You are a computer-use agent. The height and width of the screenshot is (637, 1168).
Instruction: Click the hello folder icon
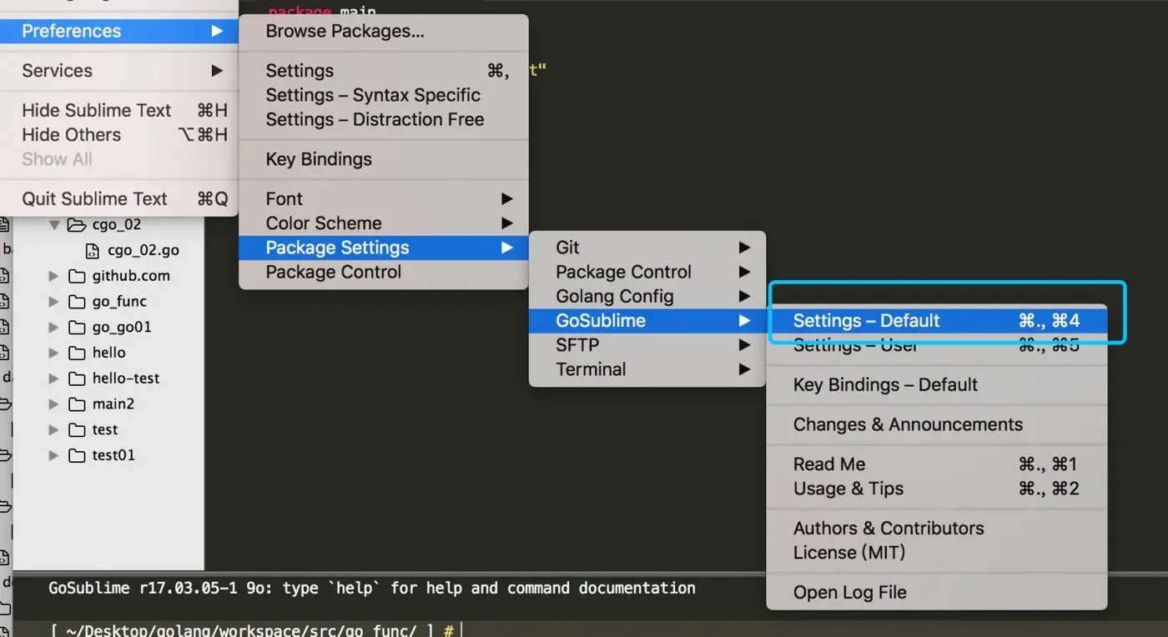(77, 353)
